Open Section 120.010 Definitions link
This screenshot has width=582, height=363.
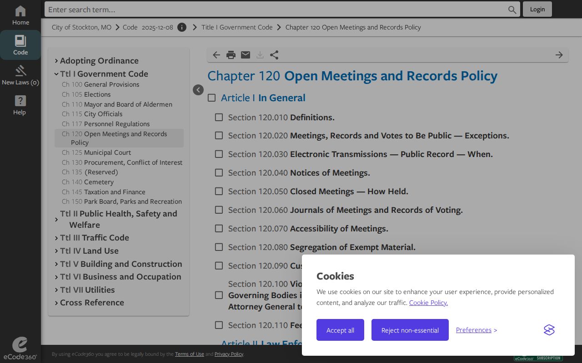281,118
